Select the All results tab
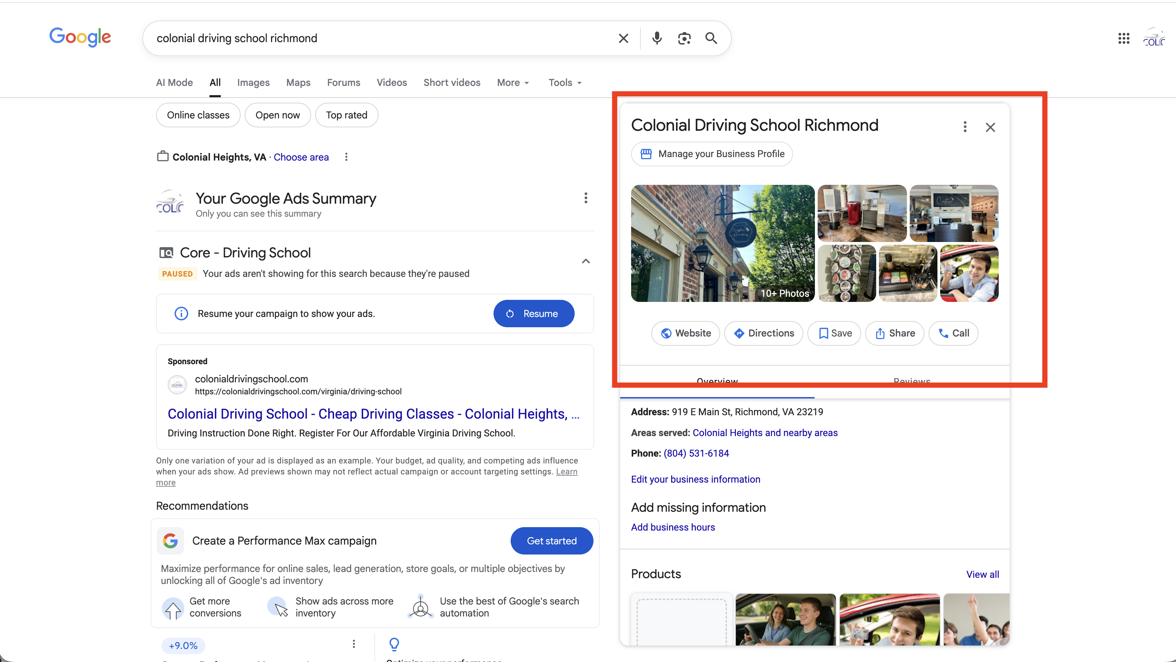 pos(215,82)
